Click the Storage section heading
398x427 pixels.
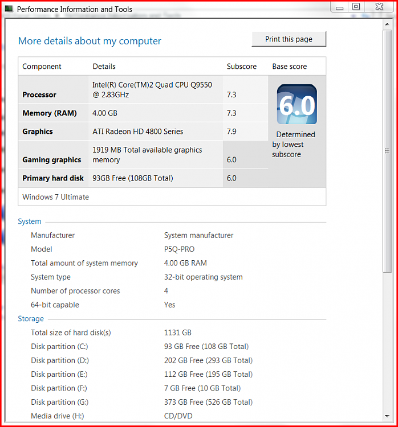tap(31, 319)
